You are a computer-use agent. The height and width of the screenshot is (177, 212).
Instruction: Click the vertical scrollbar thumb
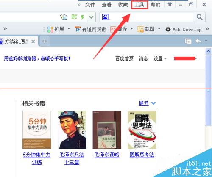pyautogui.click(x=209, y=90)
